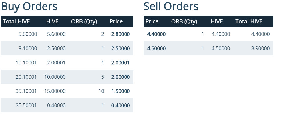The height and width of the screenshot is (116, 283).
Task: Click the 2.00001 buy order price
Action: 121,62
